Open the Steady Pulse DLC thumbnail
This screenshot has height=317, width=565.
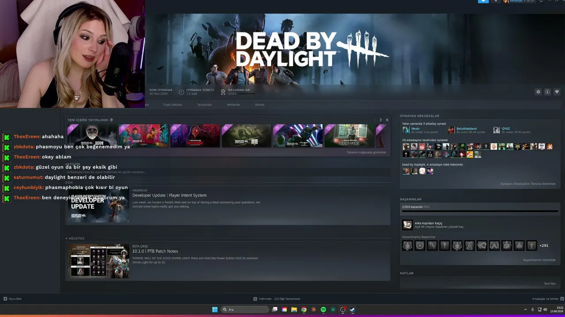click(349, 136)
